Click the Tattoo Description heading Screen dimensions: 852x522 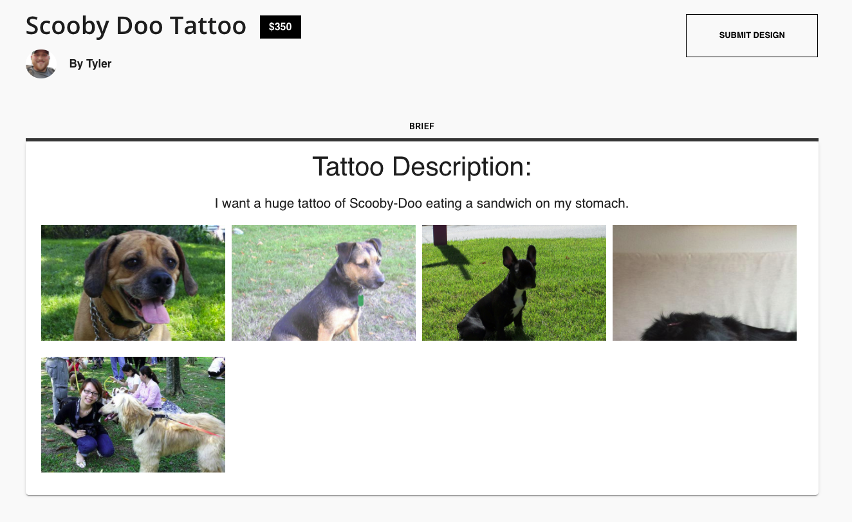pos(422,167)
